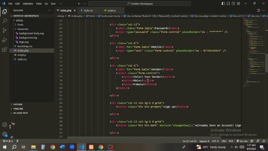Open Windows taskbar search
The image size is (268, 151).
click(x=14, y=147)
